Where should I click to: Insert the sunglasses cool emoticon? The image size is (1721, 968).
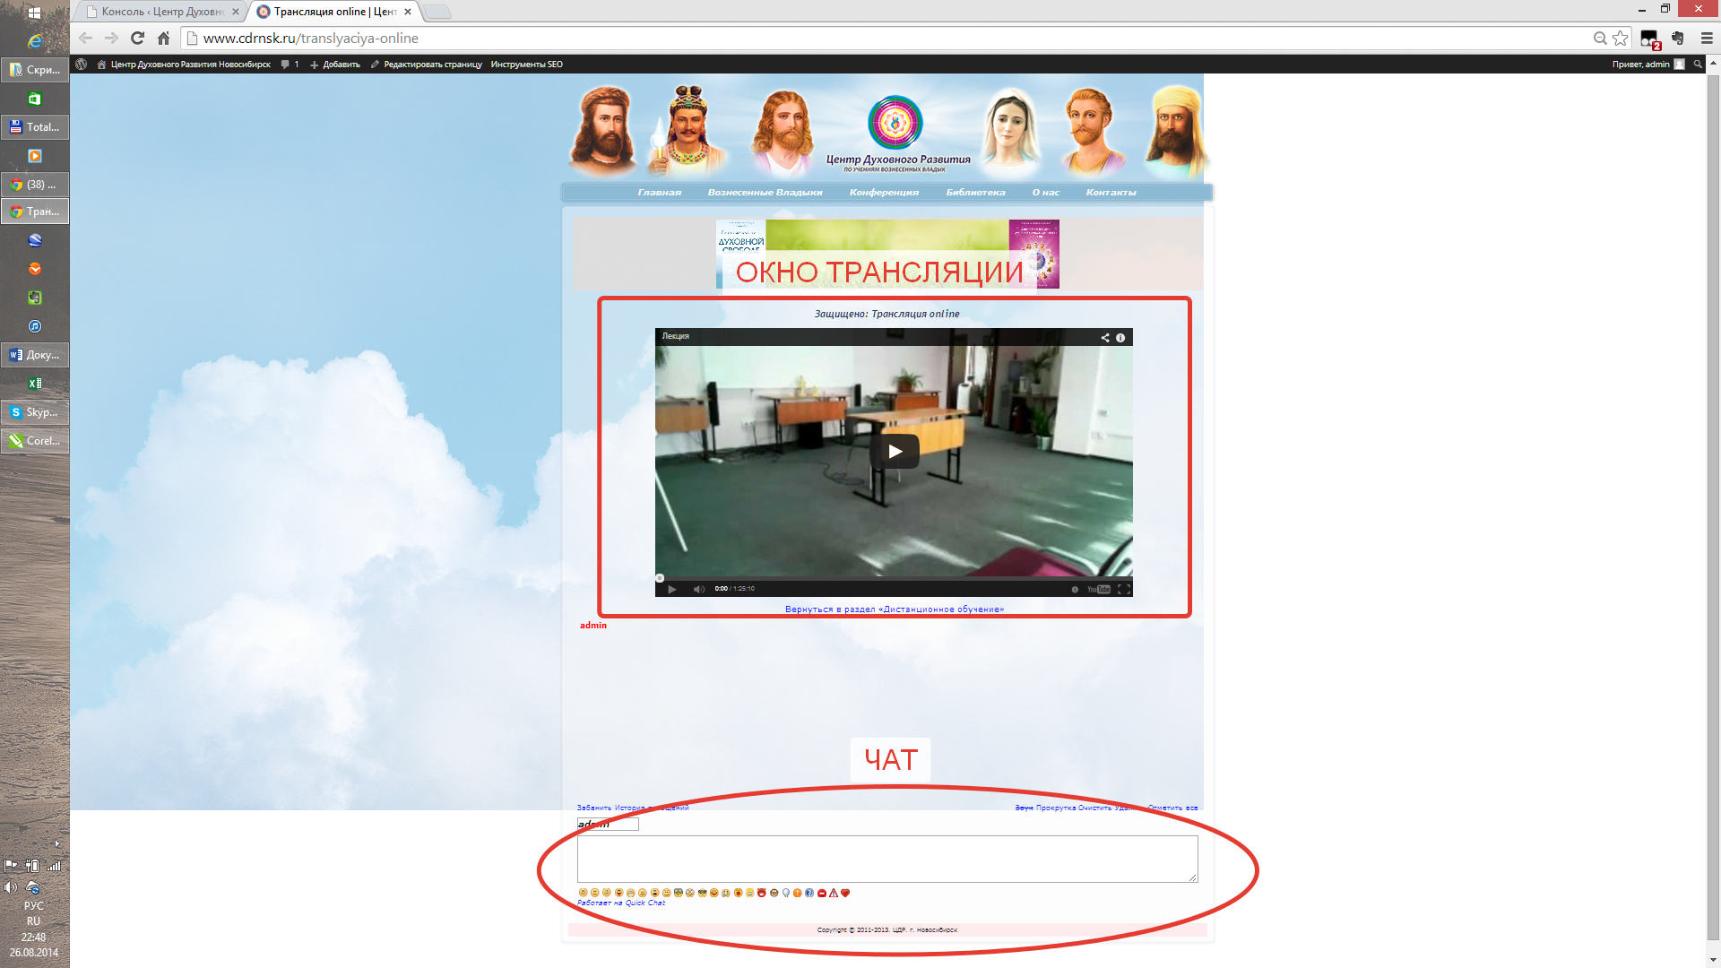[x=702, y=893]
